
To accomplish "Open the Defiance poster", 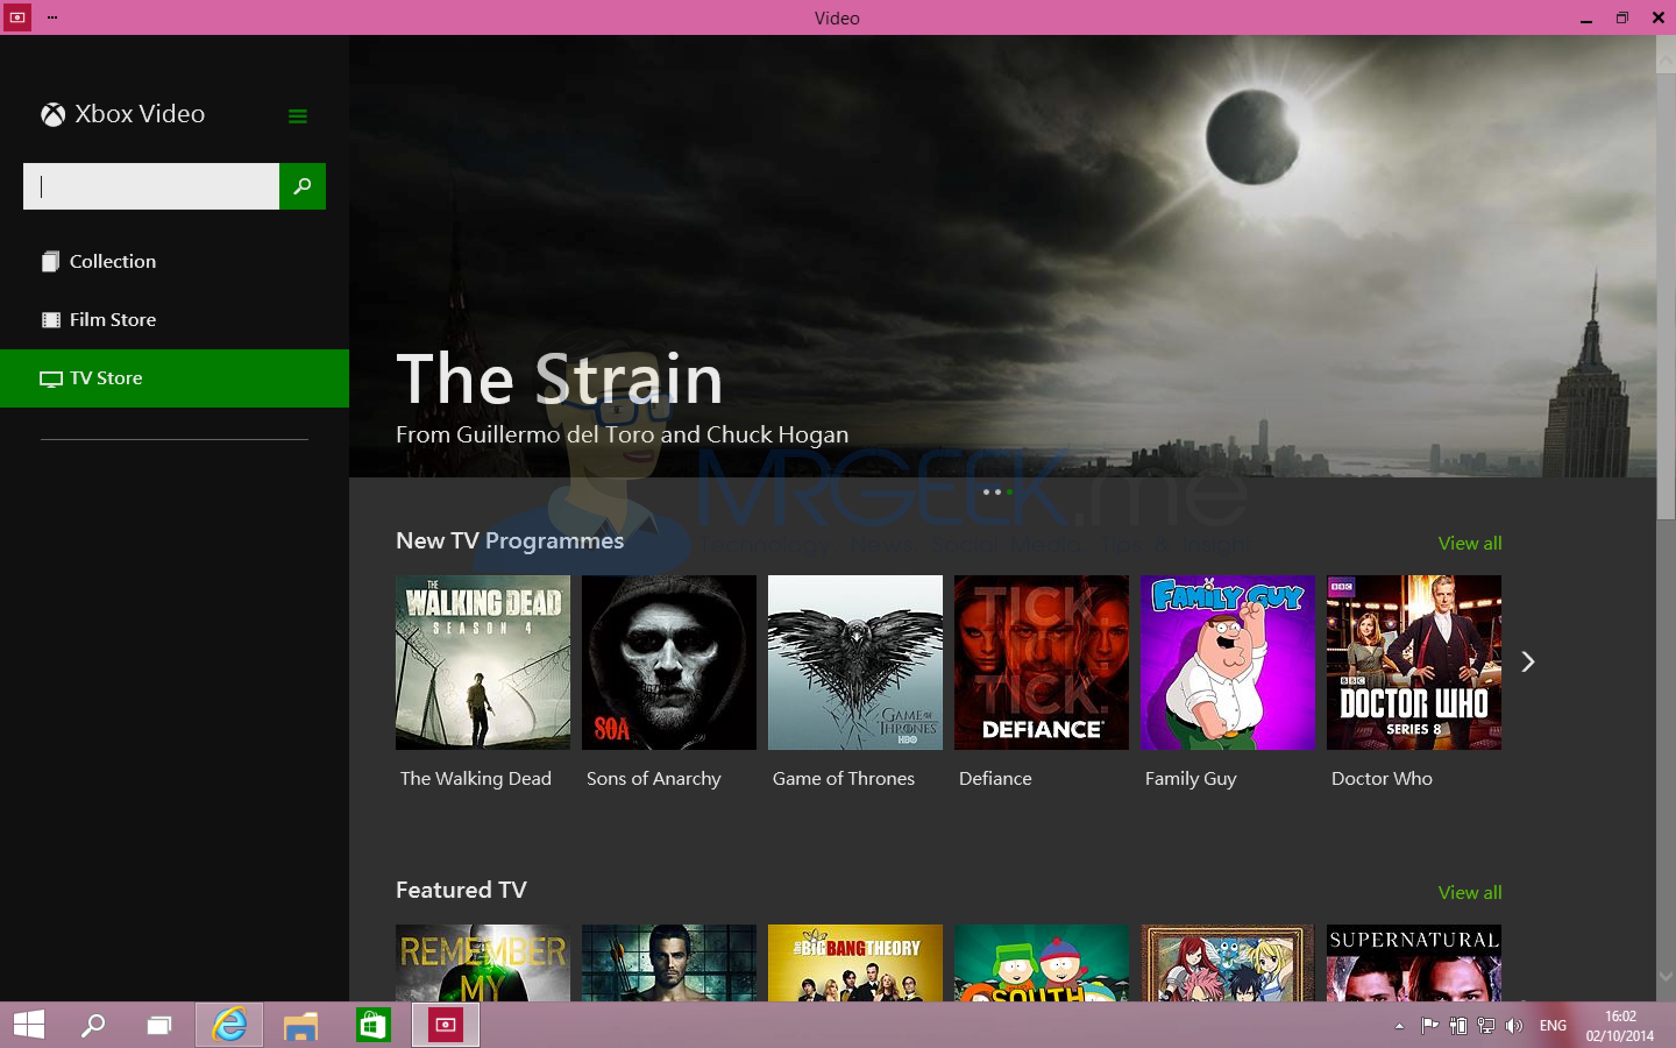I will [1042, 663].
